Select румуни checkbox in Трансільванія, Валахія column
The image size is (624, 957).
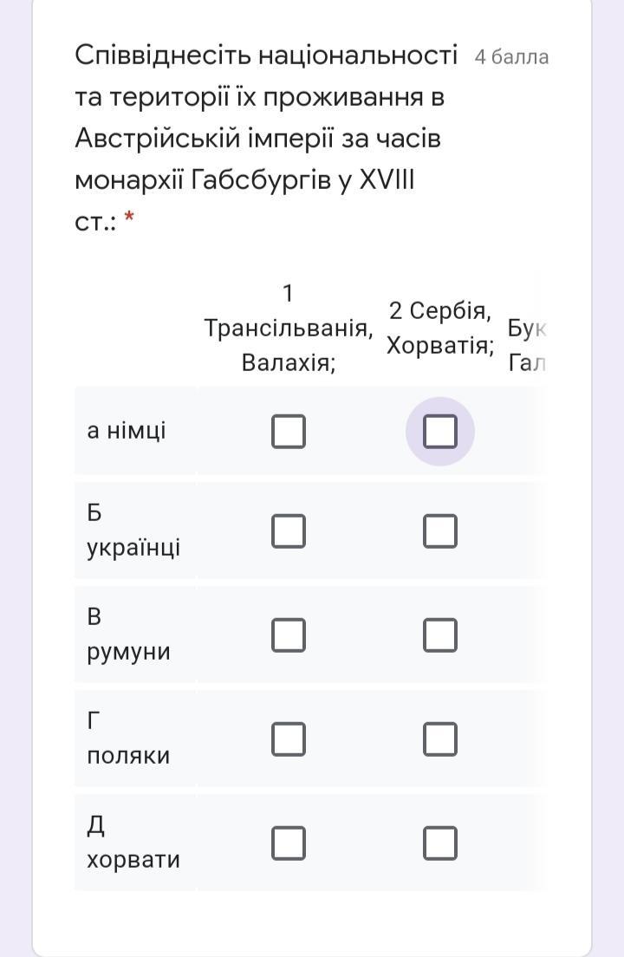coord(289,635)
